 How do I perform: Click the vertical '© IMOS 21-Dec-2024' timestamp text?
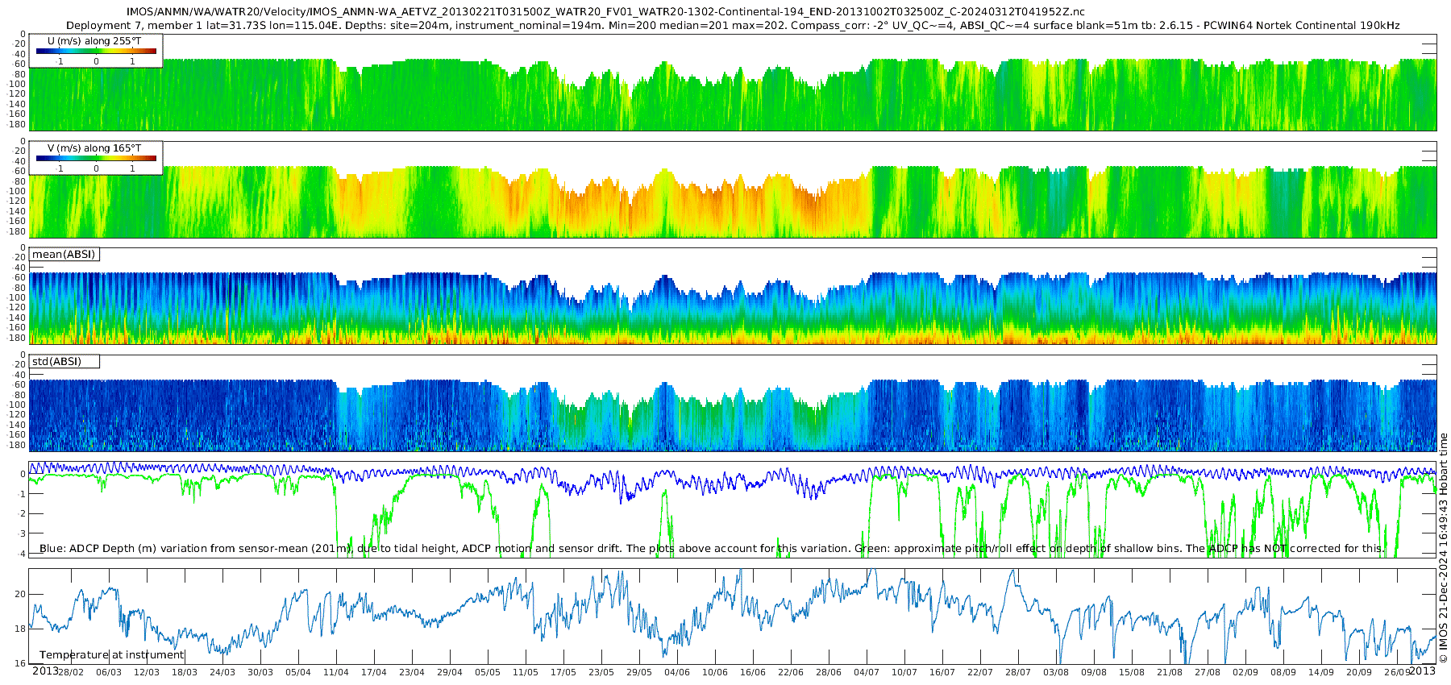pyautogui.click(x=1444, y=548)
